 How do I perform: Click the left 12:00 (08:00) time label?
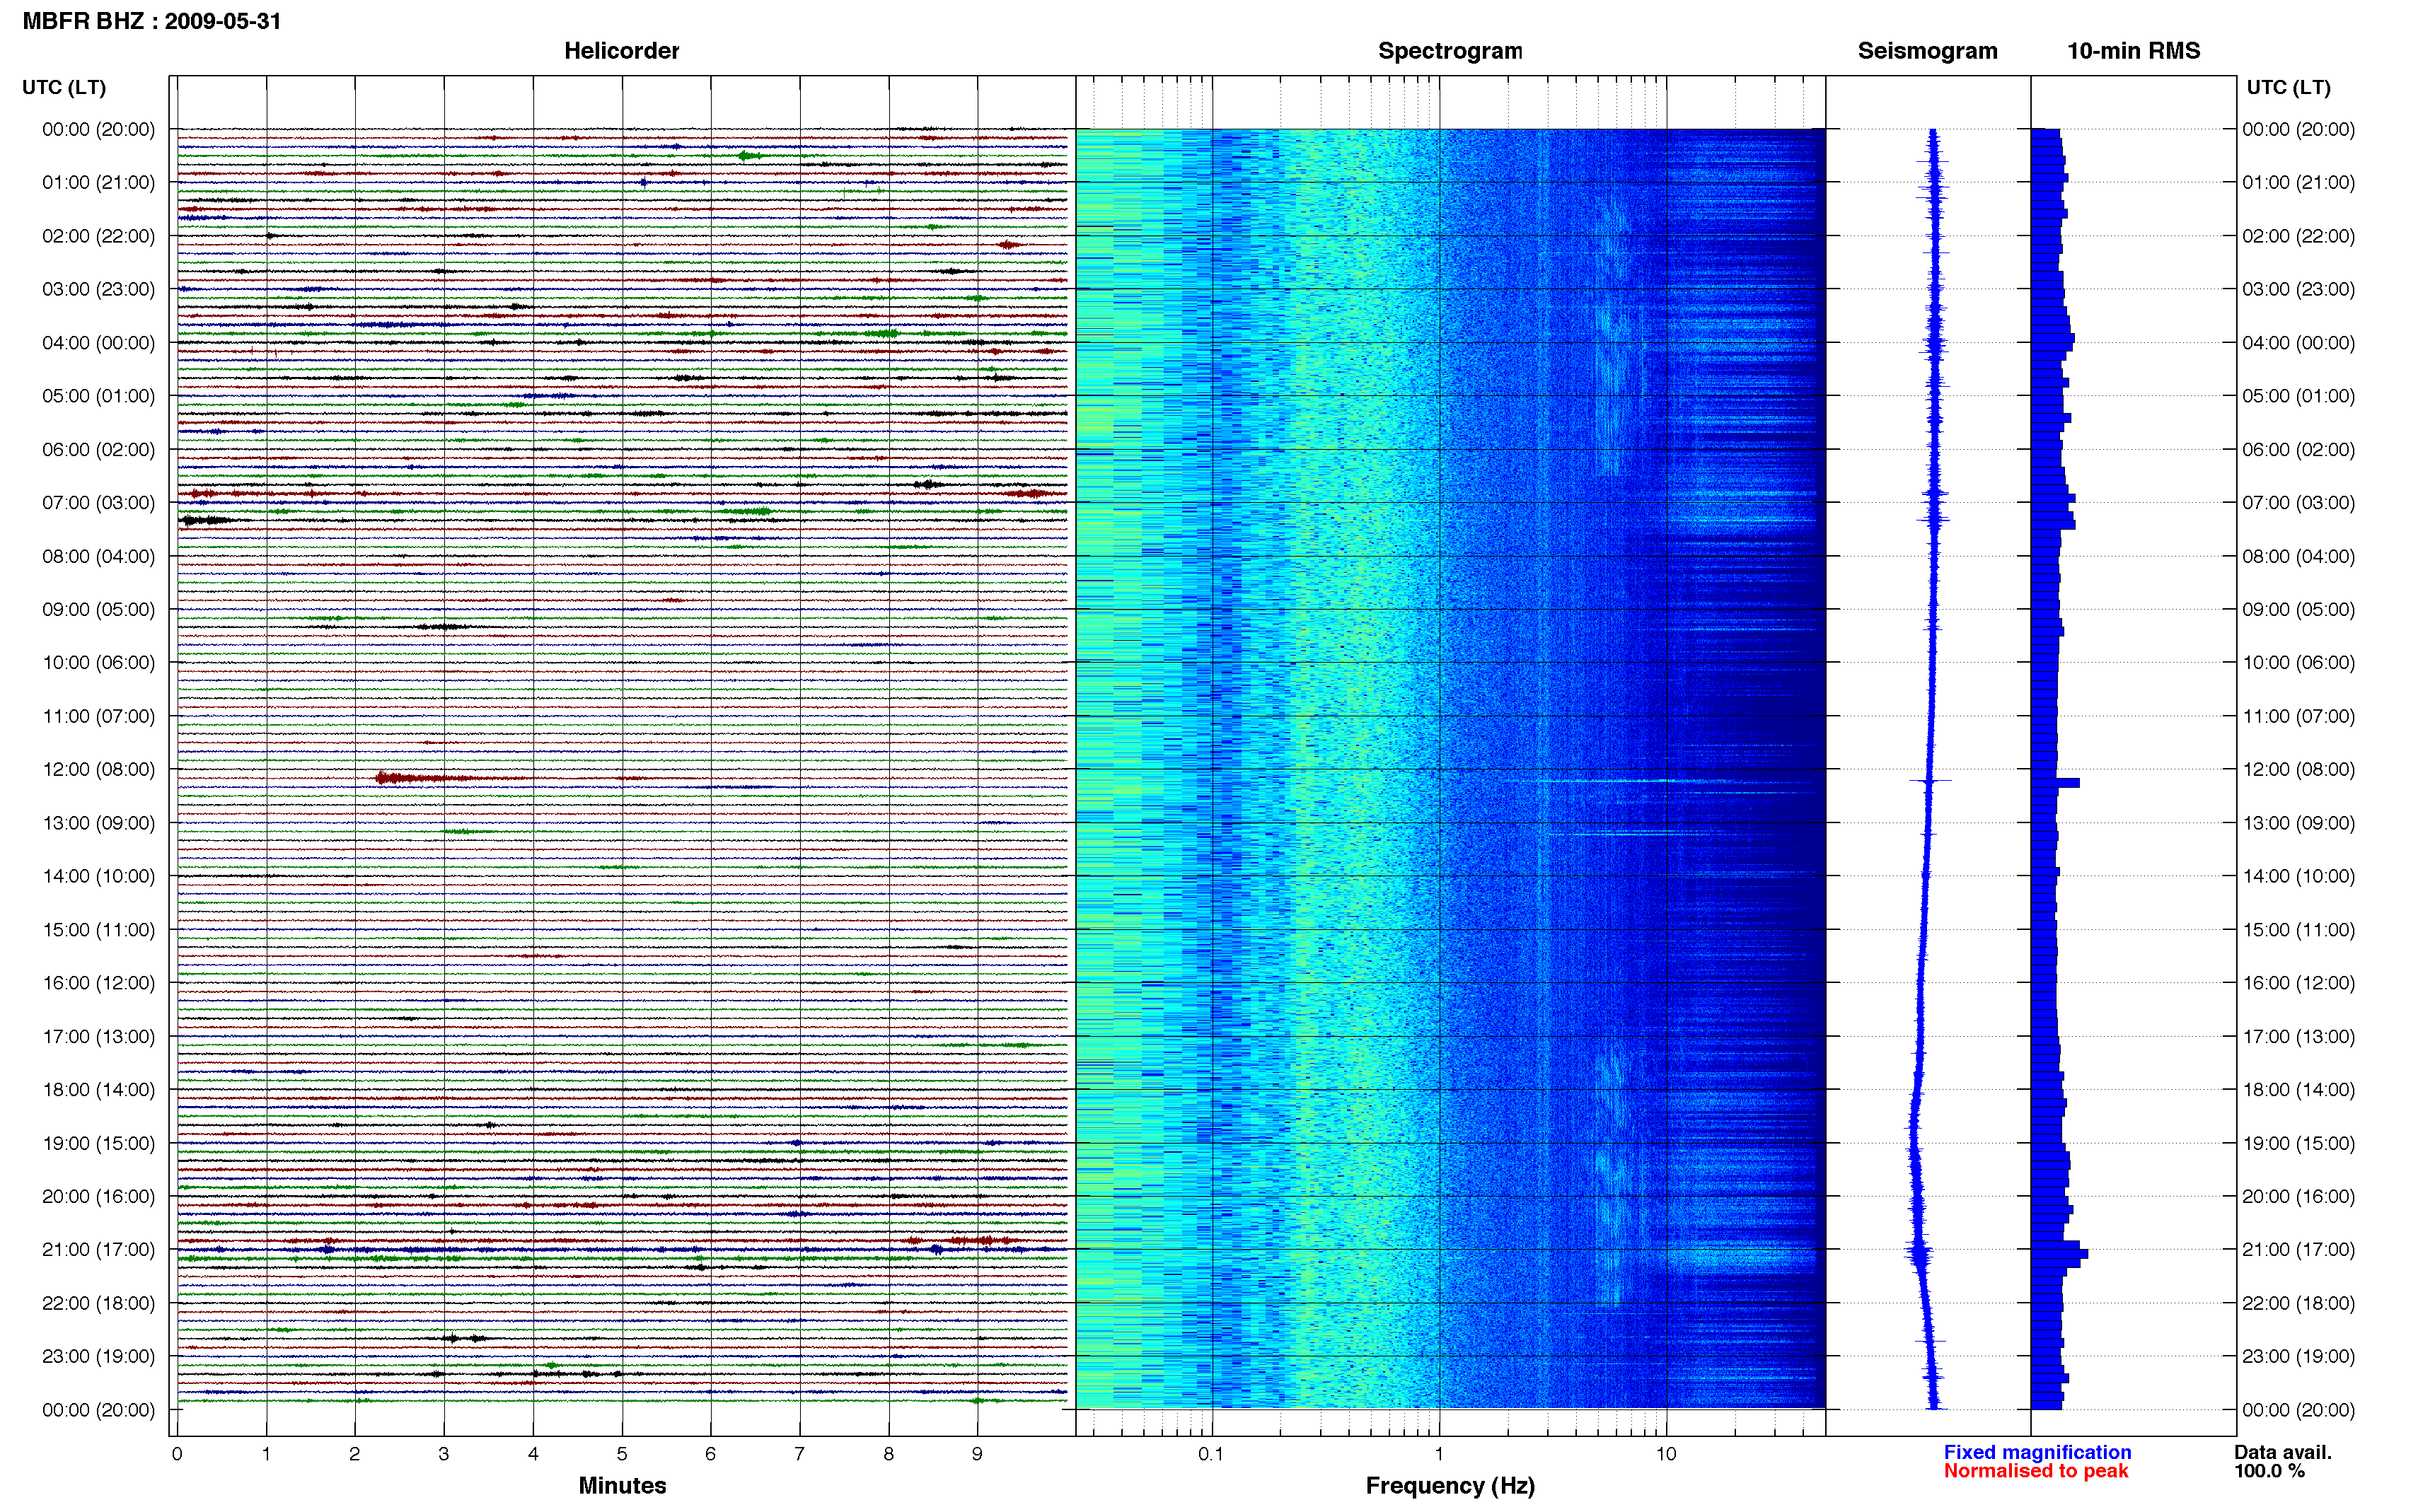click(98, 770)
